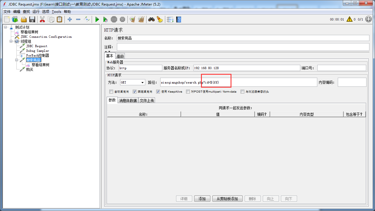Open the Function Helper dialog icon
This screenshot has width=375, height=211.
(x=170, y=19)
